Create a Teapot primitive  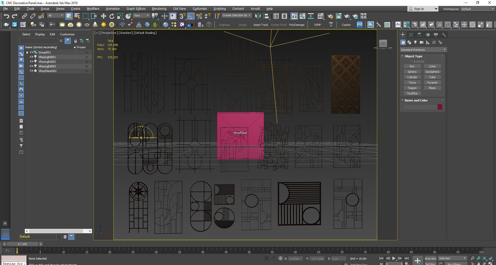(412, 88)
